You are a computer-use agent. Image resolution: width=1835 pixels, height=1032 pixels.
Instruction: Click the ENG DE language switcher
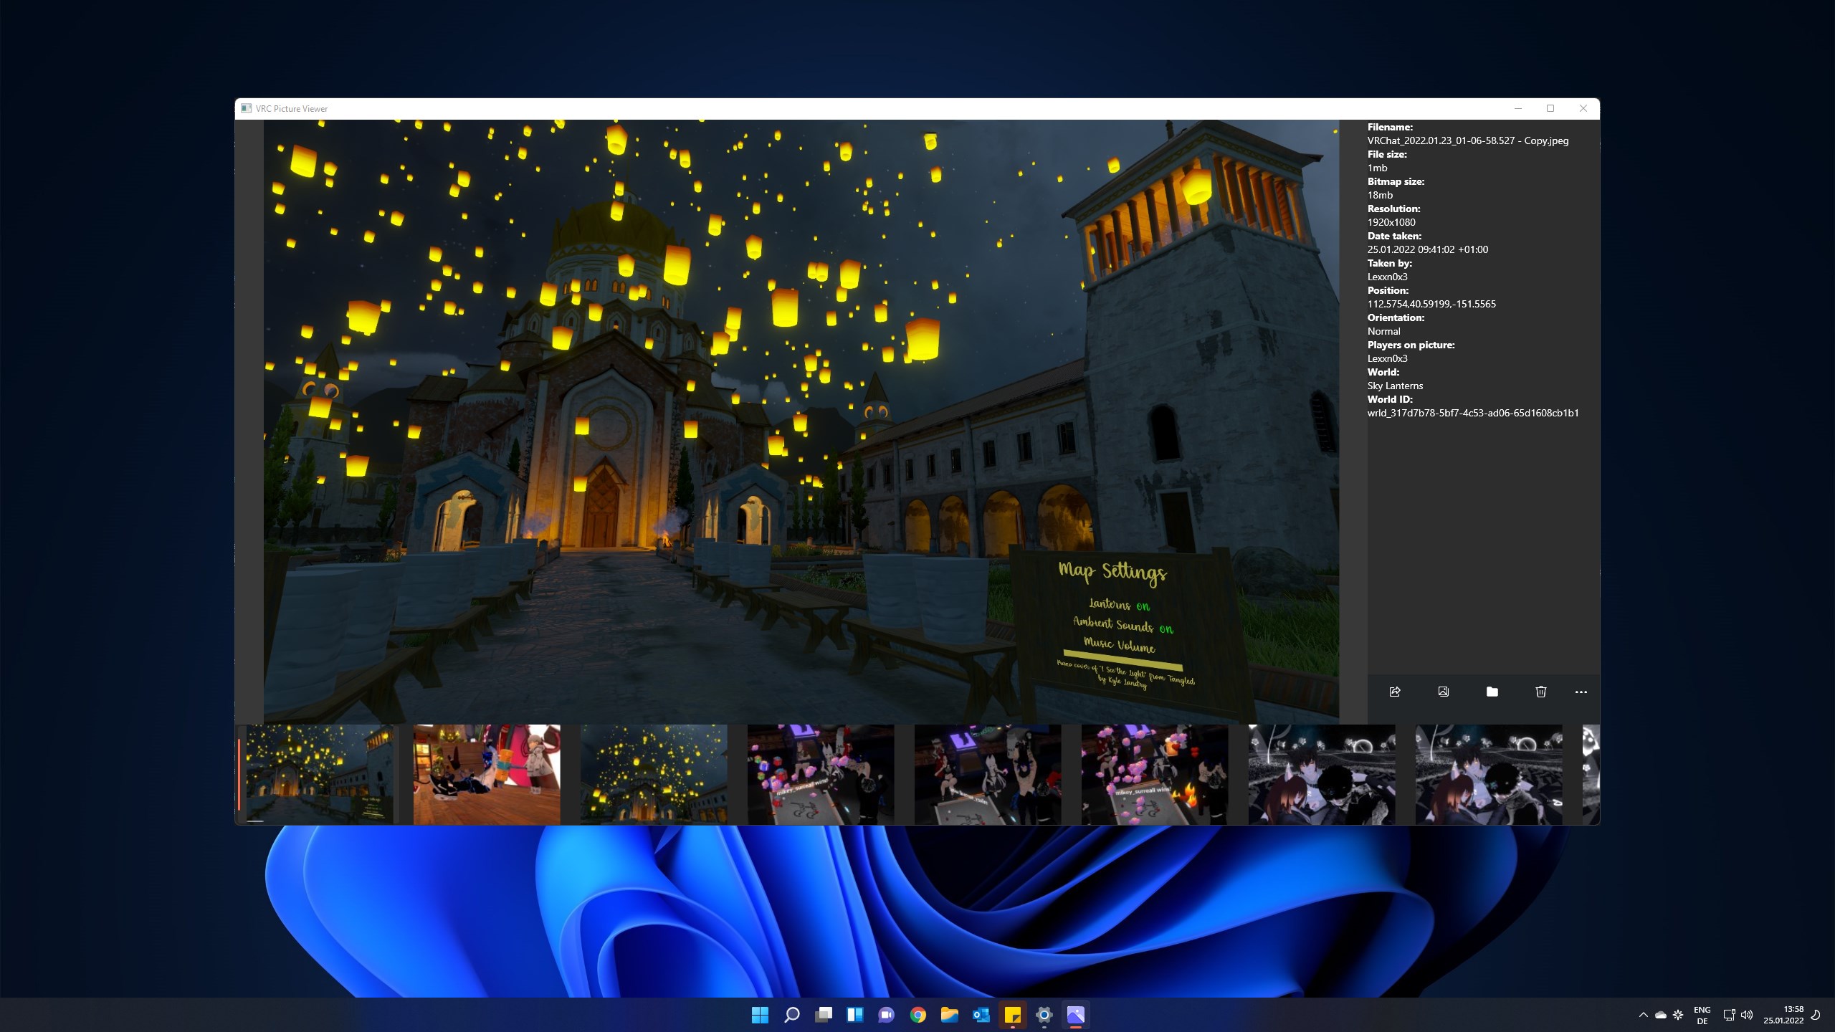tap(1702, 1015)
